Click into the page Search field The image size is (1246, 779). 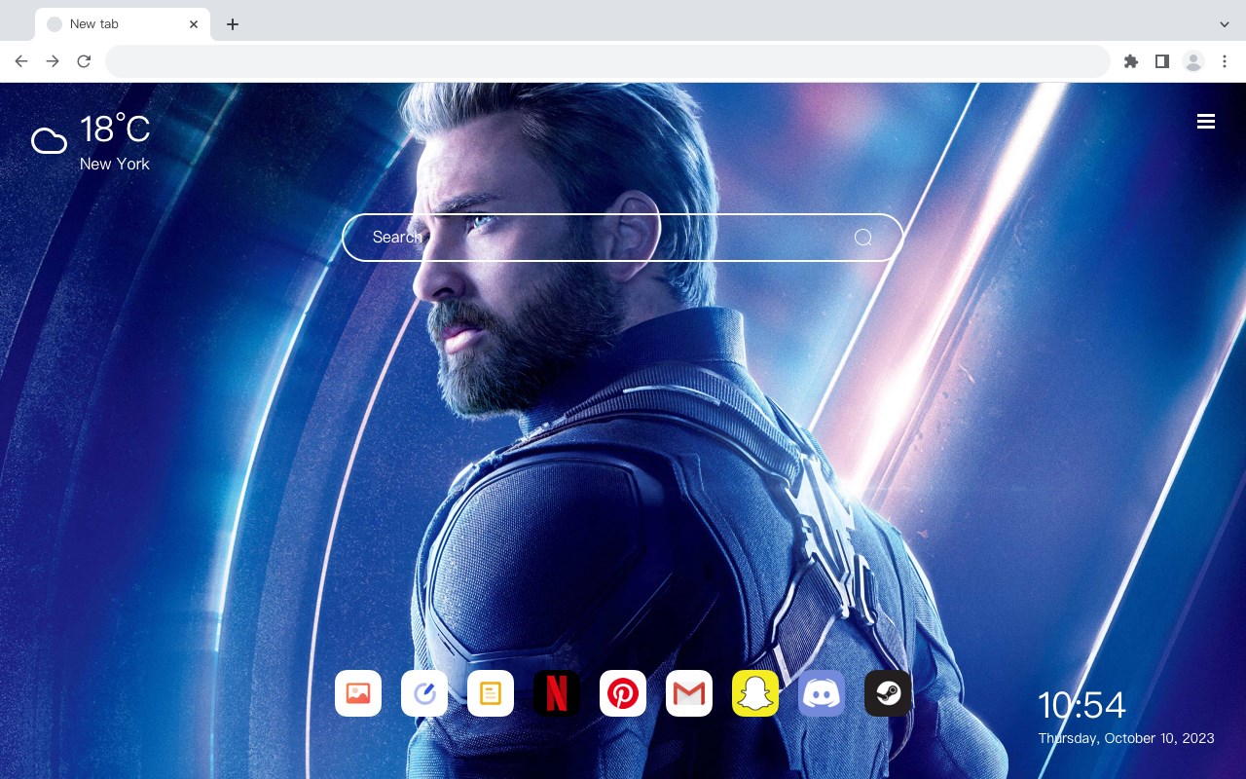coord(623,238)
